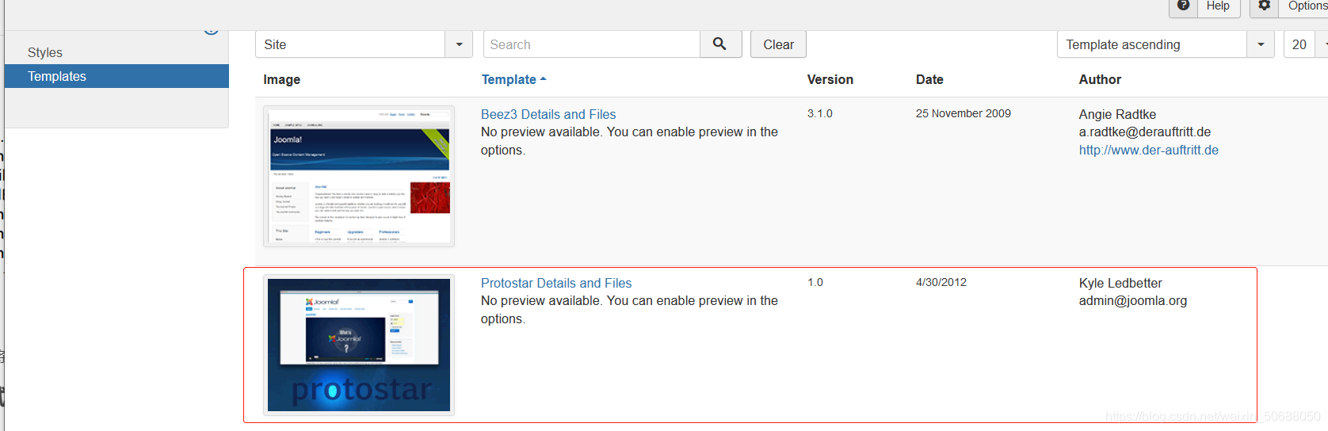The image size is (1328, 431).
Task: Open Help with the question mark icon
Action: 1183,6
